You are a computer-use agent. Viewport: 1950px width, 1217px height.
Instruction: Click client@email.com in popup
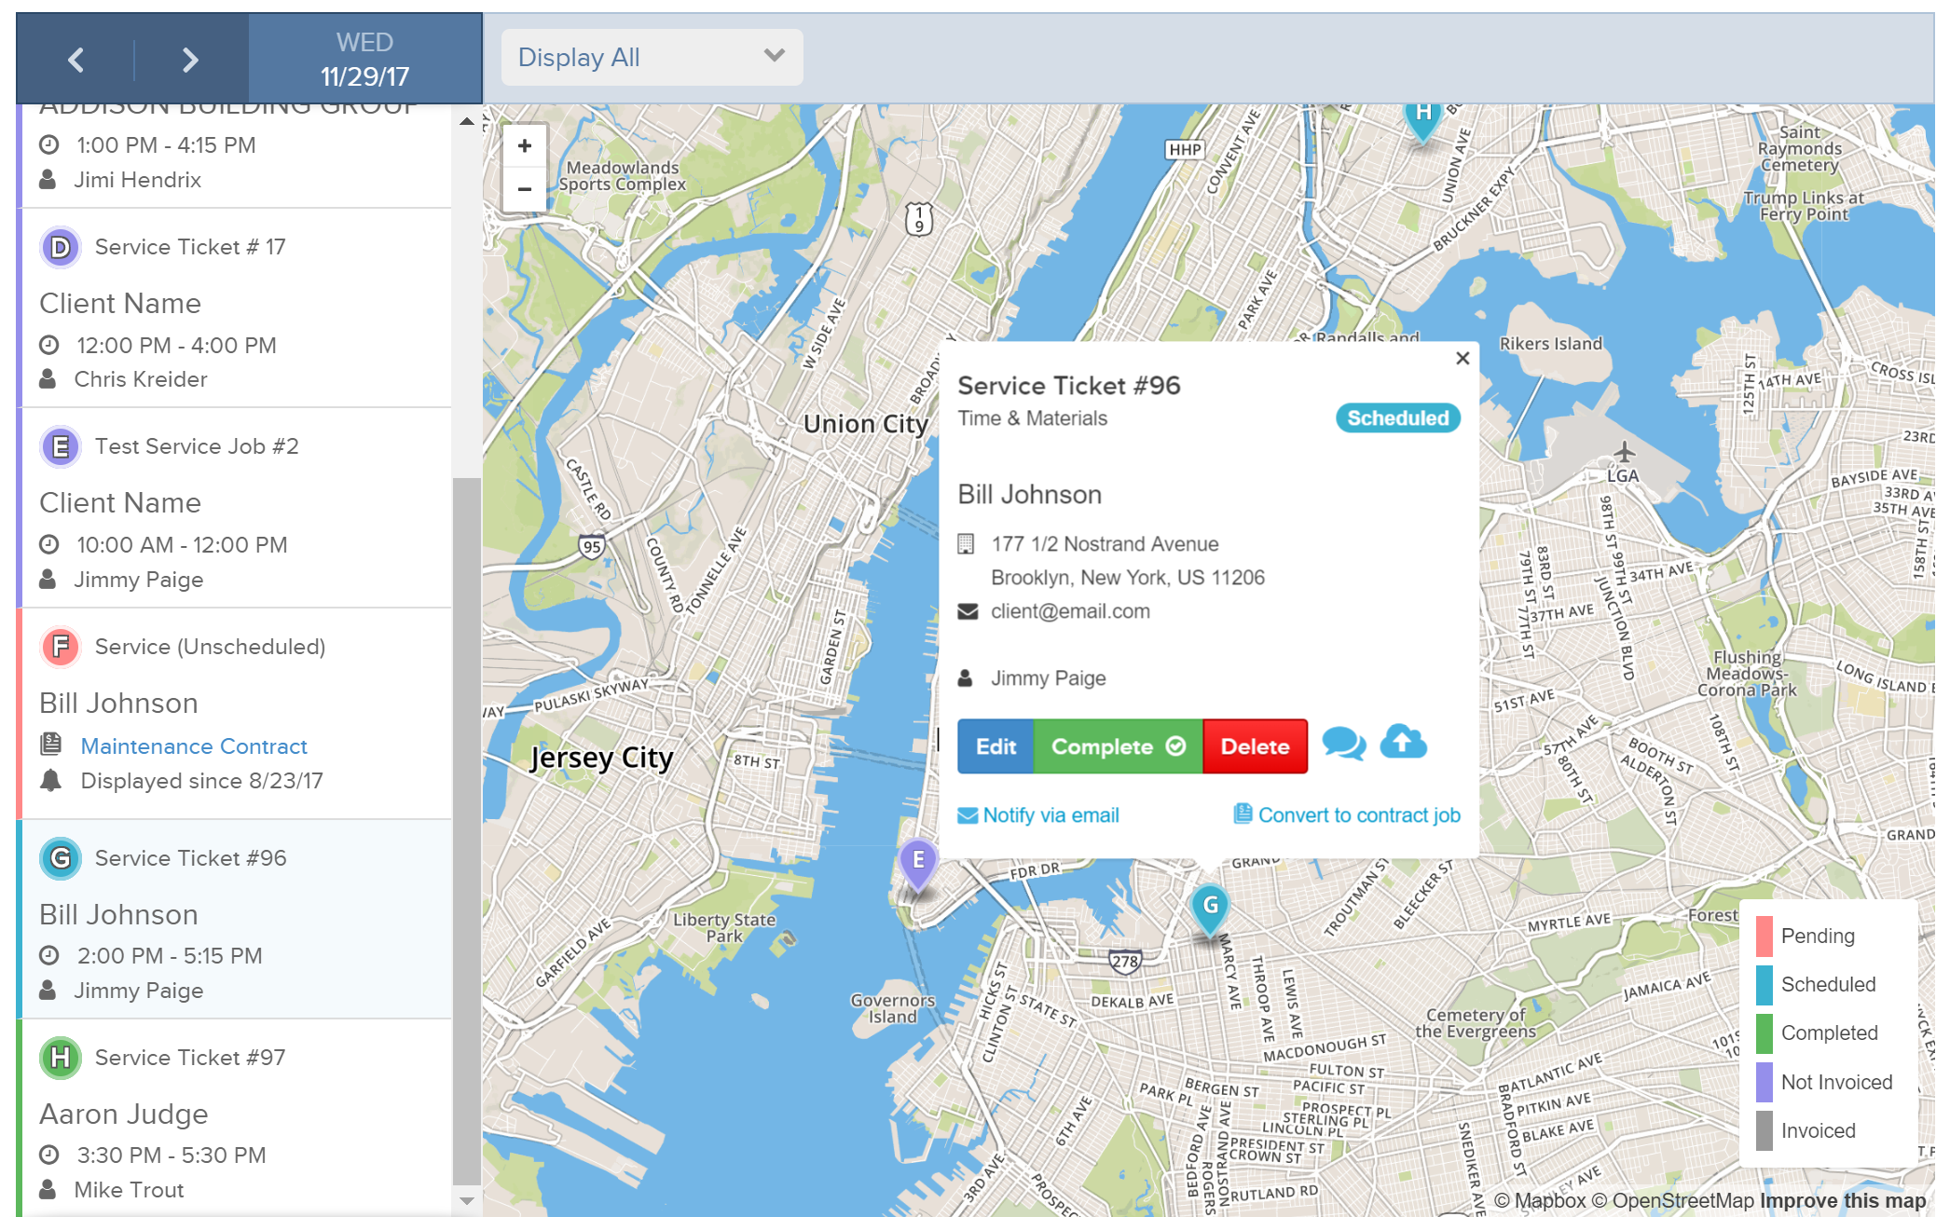coord(1070,611)
